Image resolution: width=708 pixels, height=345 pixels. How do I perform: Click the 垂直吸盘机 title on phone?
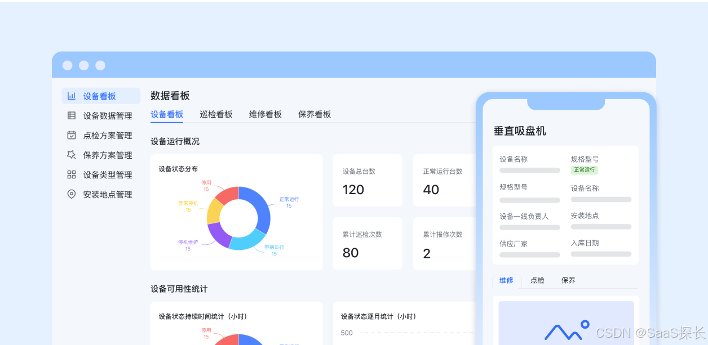[520, 131]
